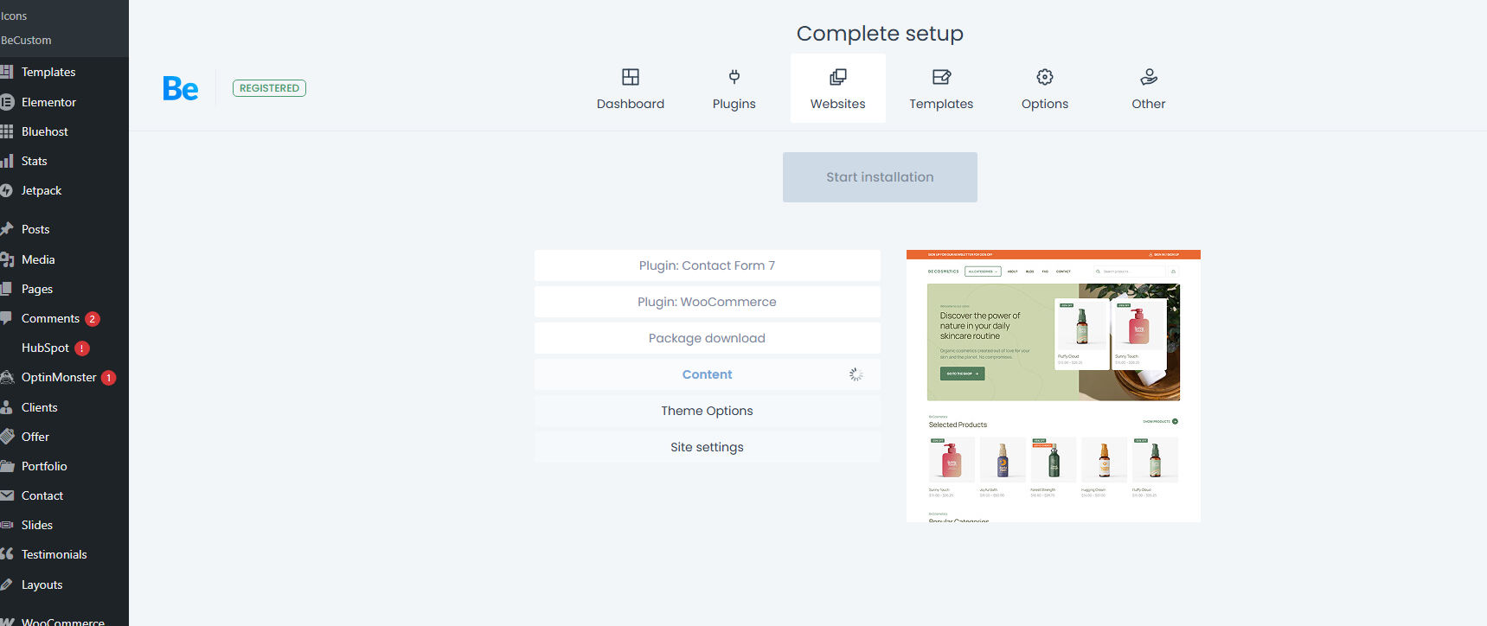
Task: Click the Templates edit icon
Action: tap(941, 77)
